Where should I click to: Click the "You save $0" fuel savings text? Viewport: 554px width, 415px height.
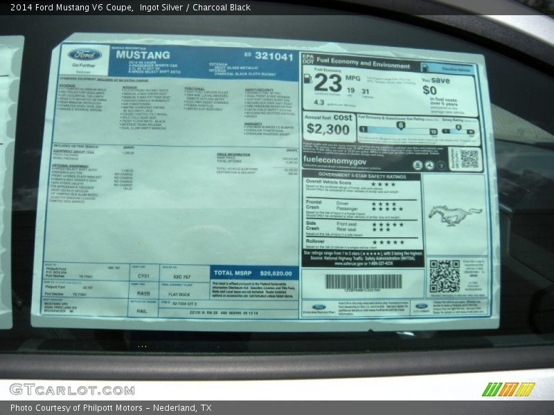click(x=436, y=85)
